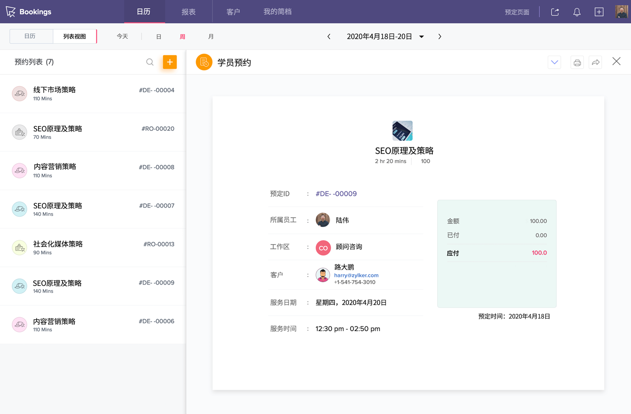The height and width of the screenshot is (414, 631).
Task: Click the plus box icon in header
Action: (599, 12)
